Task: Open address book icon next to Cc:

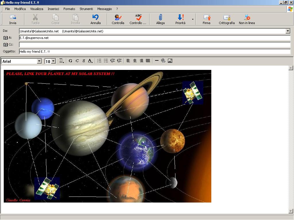Action: coord(5,45)
